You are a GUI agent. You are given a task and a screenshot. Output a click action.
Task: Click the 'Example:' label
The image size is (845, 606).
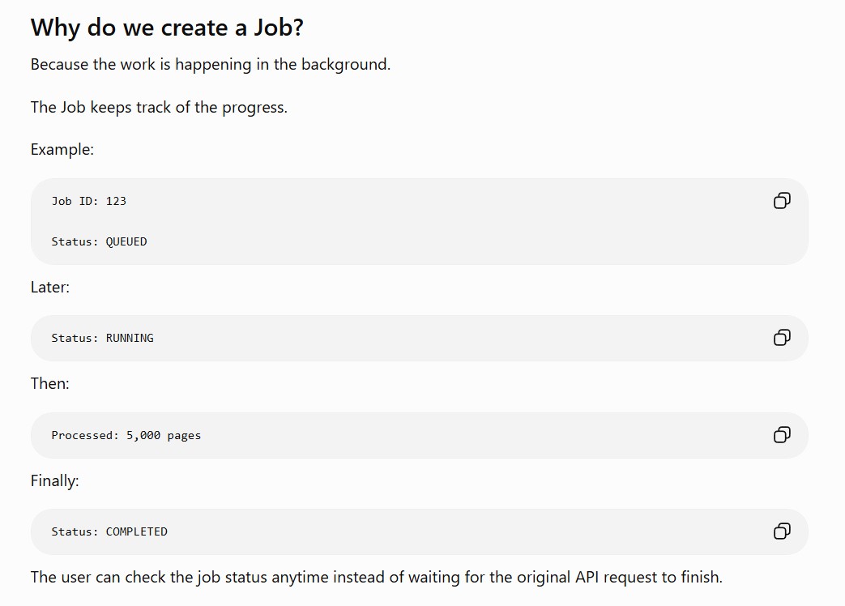62,149
